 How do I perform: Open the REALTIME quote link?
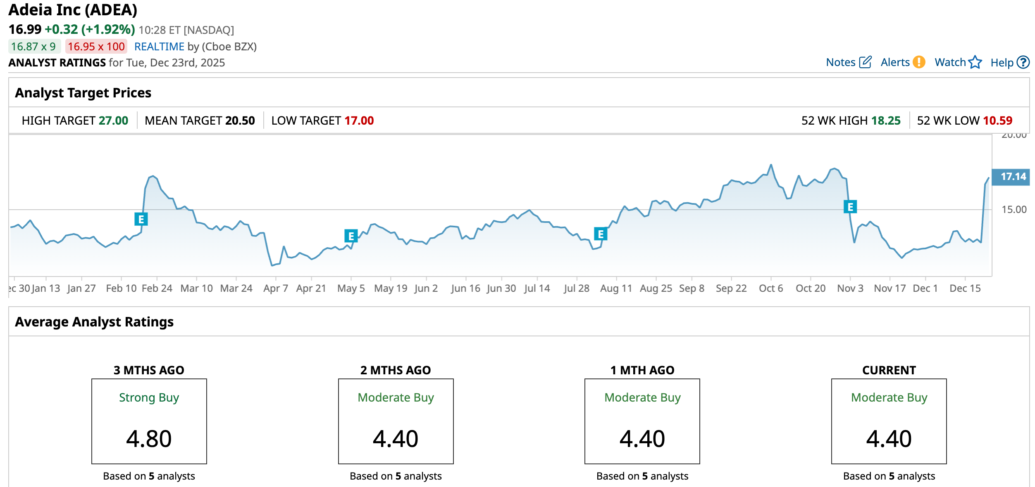click(159, 47)
